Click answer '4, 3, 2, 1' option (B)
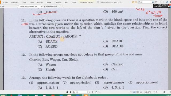Screen dimensions: 171x96 pyautogui.click(x=114, y=87)
